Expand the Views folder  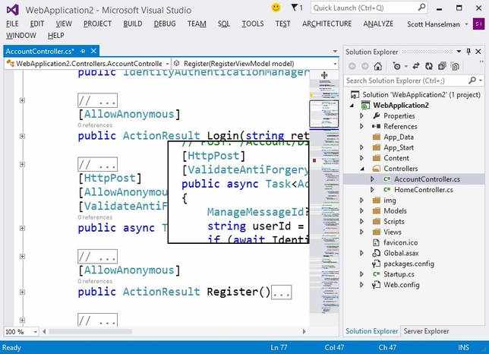tap(361, 232)
